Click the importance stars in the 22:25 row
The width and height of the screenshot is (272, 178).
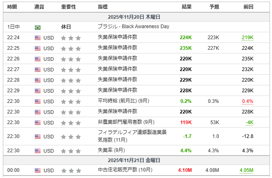71,48
